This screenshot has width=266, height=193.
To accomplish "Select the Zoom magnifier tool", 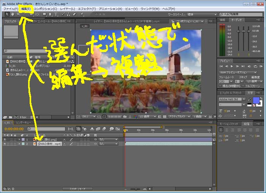I will (18, 14).
